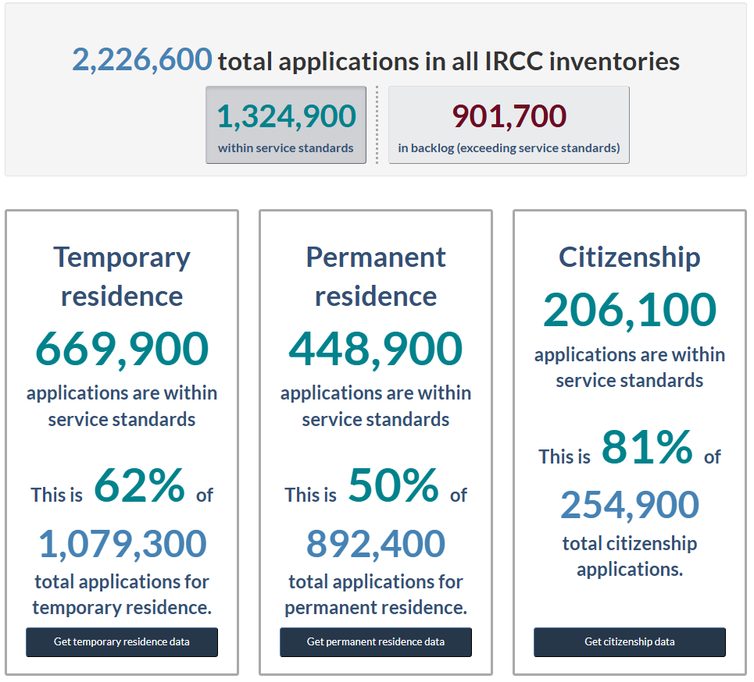
Task: Open Get citizenship data
Action: coord(630,642)
